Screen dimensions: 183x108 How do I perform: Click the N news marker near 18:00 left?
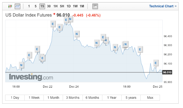tap(21, 65)
